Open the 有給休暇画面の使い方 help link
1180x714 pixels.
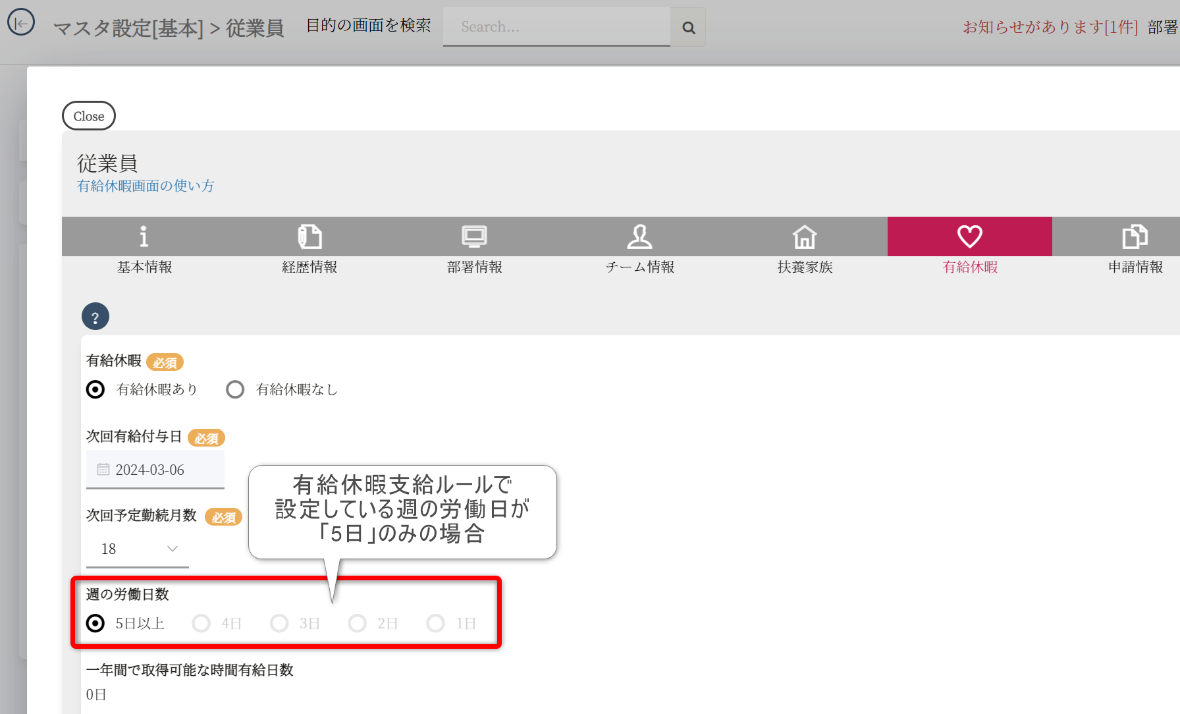coord(146,186)
